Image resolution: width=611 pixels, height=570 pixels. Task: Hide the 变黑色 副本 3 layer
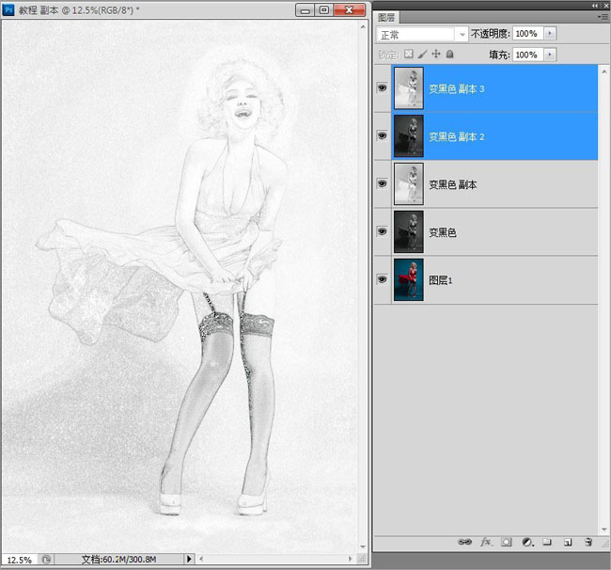coord(383,87)
